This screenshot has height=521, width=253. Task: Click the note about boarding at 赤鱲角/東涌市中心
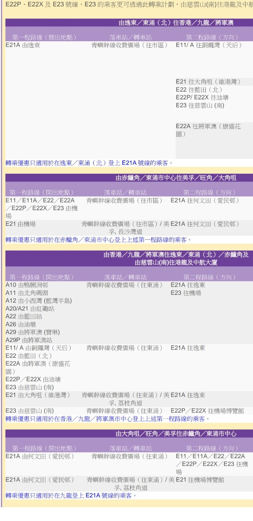[99, 239]
